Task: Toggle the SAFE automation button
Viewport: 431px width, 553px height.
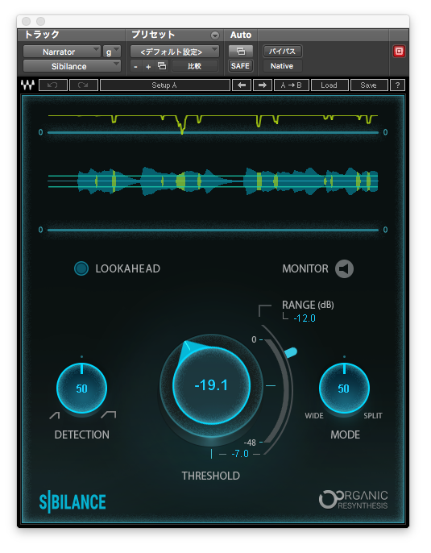Action: [240, 66]
